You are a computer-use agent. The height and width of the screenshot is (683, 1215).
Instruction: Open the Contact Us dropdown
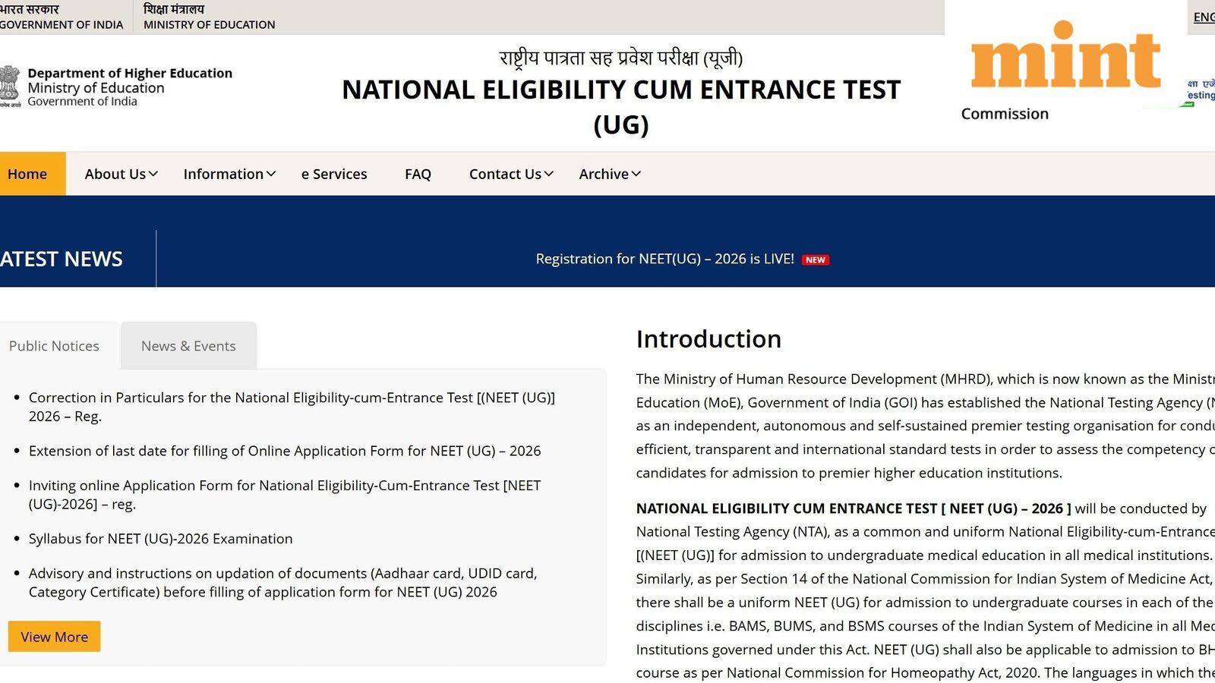coord(510,174)
